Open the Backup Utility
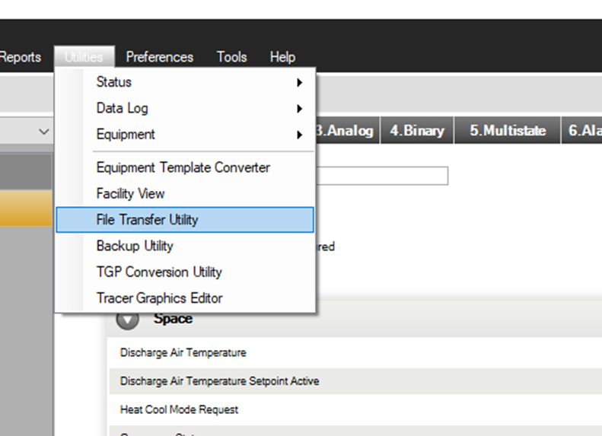This screenshot has width=602, height=436. [185, 246]
